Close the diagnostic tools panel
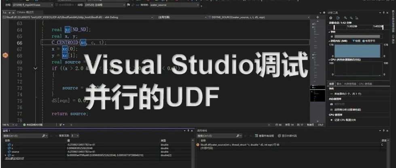 (388, 13)
